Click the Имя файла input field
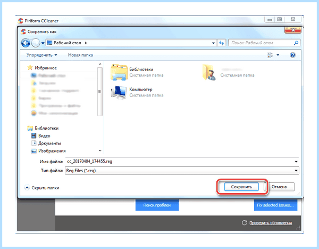This screenshot has width=319, height=249. pyautogui.click(x=180, y=162)
